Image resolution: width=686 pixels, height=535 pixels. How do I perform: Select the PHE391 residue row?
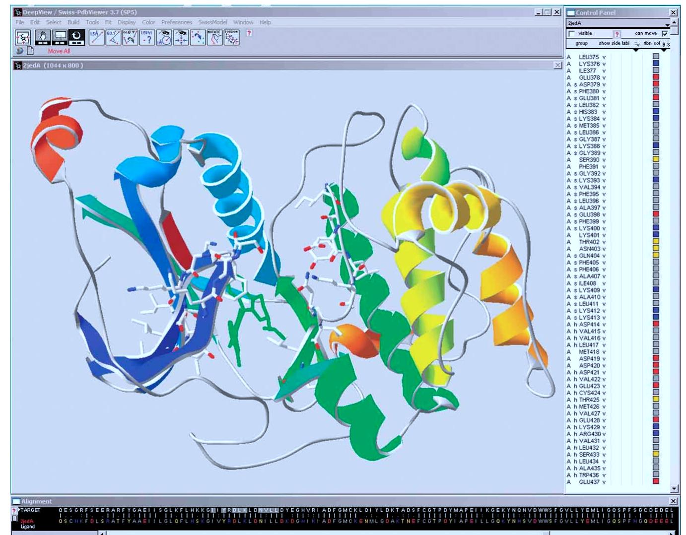[x=614, y=167]
